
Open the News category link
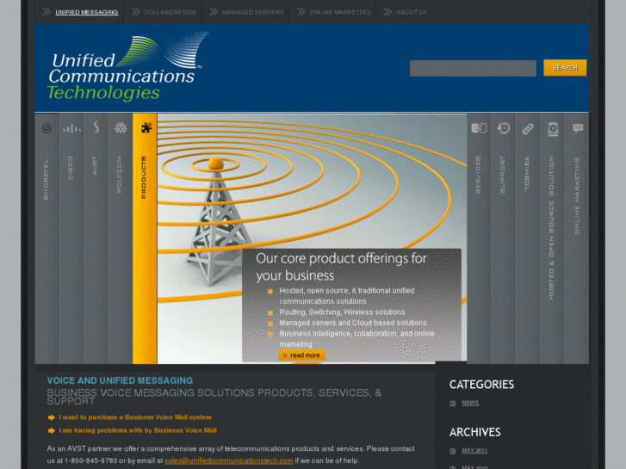coord(470,403)
